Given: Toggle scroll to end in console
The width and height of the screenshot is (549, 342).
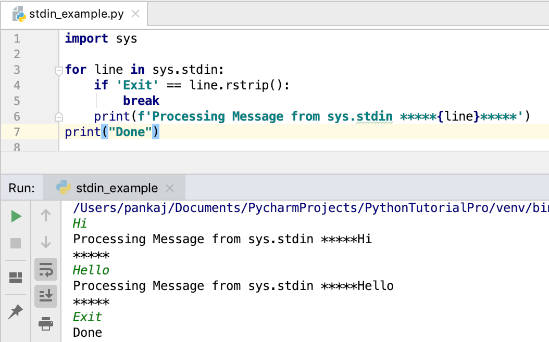Looking at the screenshot, I should (46, 296).
